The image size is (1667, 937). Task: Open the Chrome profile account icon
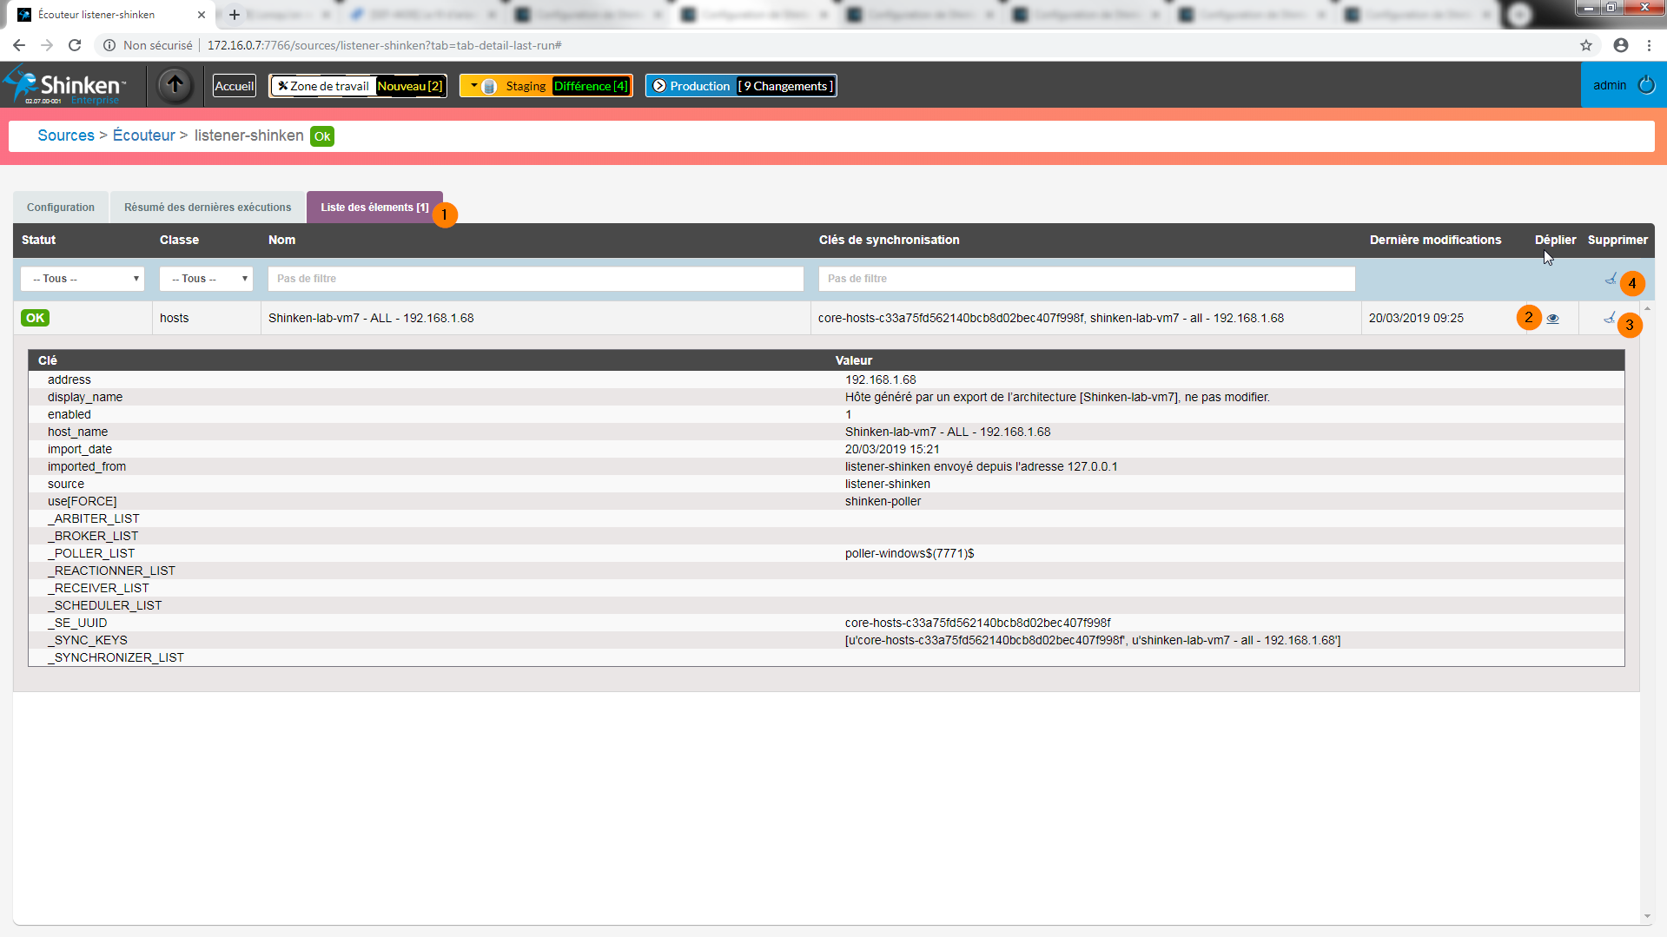point(1621,45)
